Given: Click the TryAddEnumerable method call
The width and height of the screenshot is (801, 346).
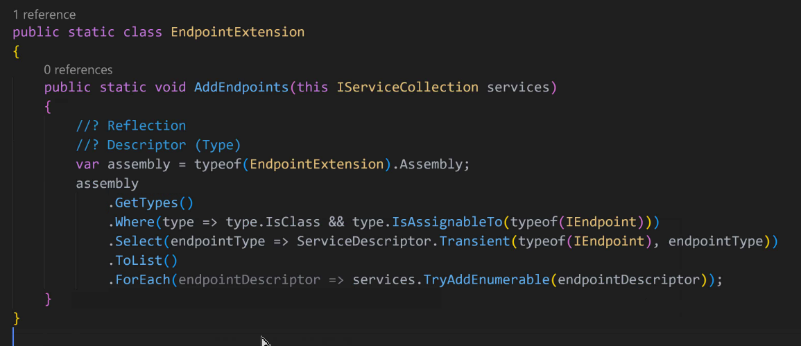Looking at the screenshot, I should (x=486, y=280).
